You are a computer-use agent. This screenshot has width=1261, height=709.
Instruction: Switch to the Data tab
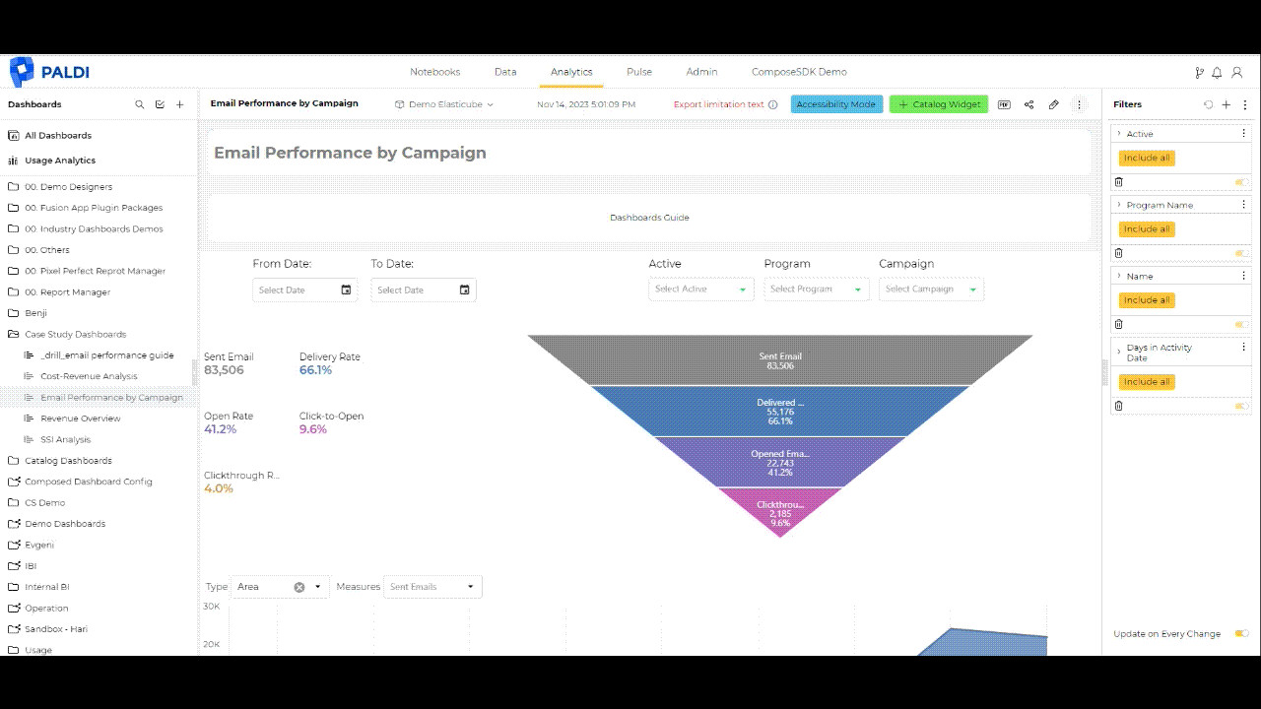click(505, 72)
